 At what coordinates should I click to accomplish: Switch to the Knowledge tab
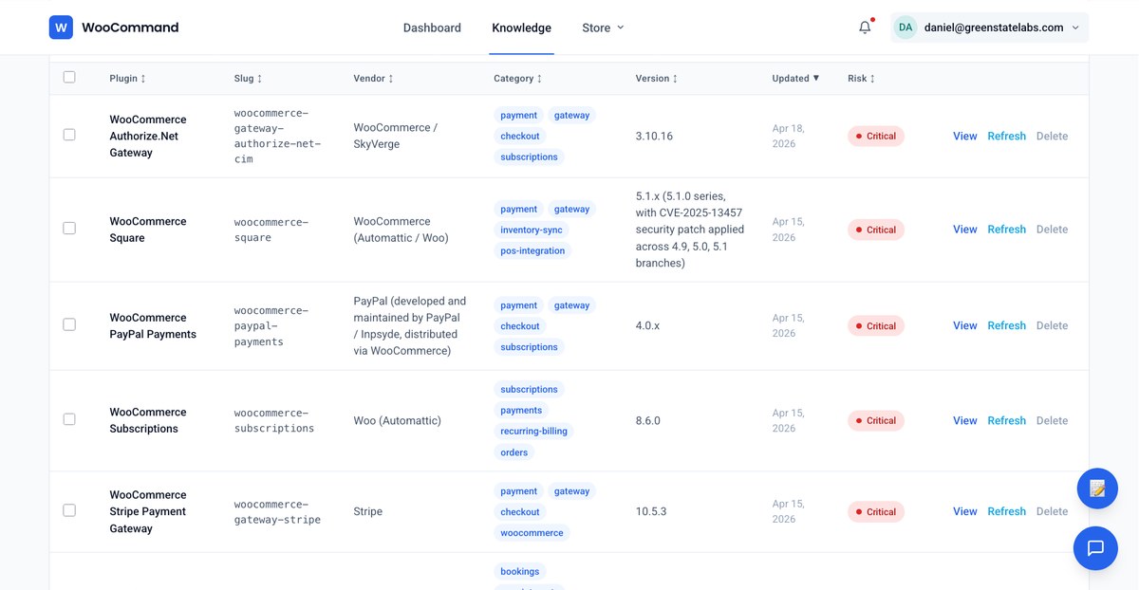click(x=521, y=28)
